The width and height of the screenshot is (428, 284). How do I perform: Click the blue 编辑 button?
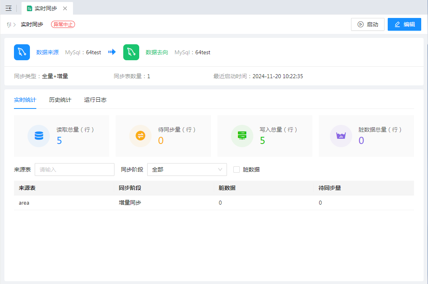[x=404, y=24]
